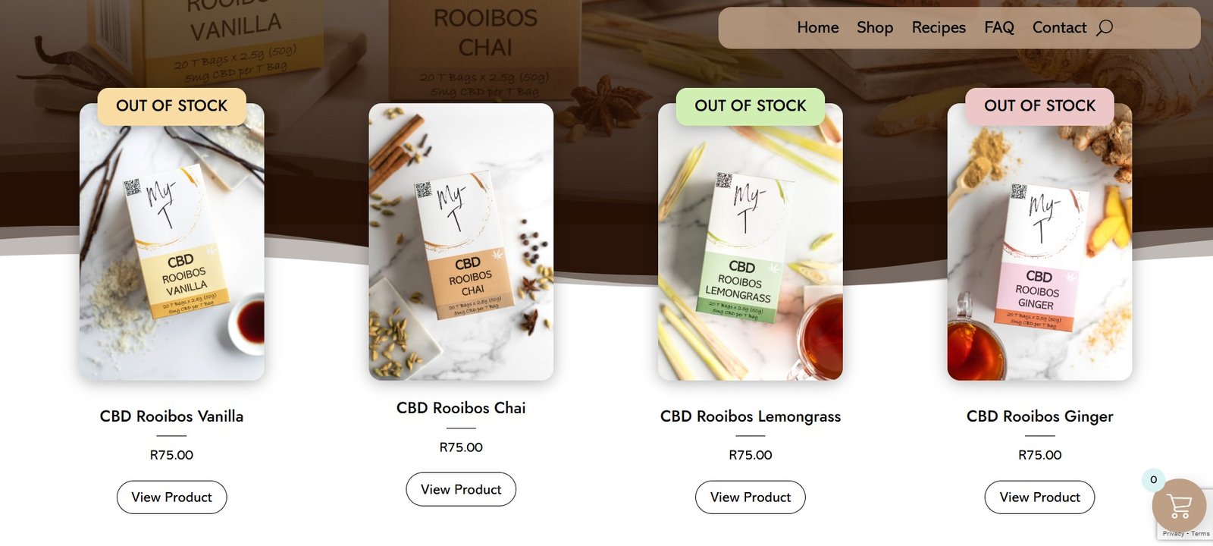
Task: Open the Recipes page from navigation
Action: point(939,28)
